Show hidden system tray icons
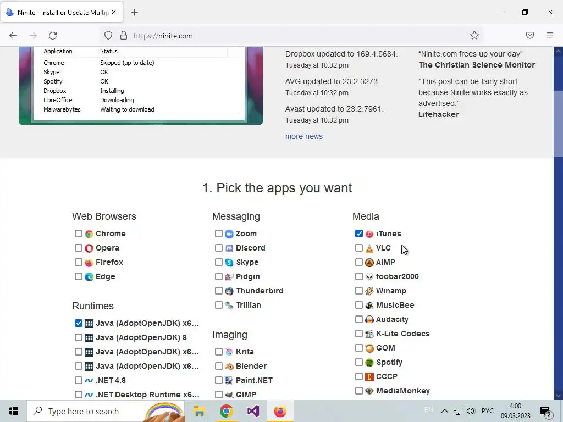 pyautogui.click(x=444, y=411)
